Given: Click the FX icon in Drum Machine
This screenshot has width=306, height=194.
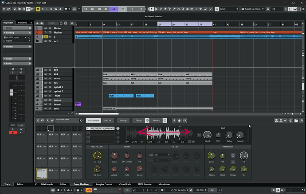Looking at the screenshot, I should point(185,120).
